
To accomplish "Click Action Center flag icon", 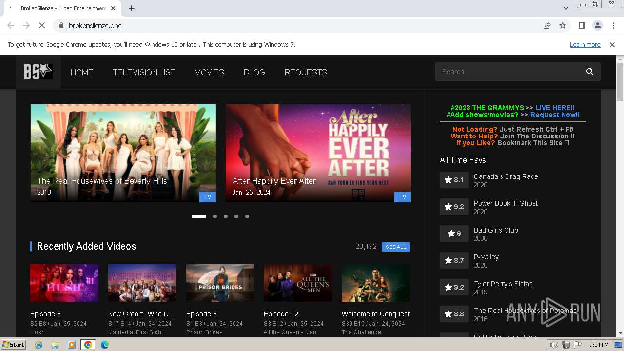I will [578, 345].
